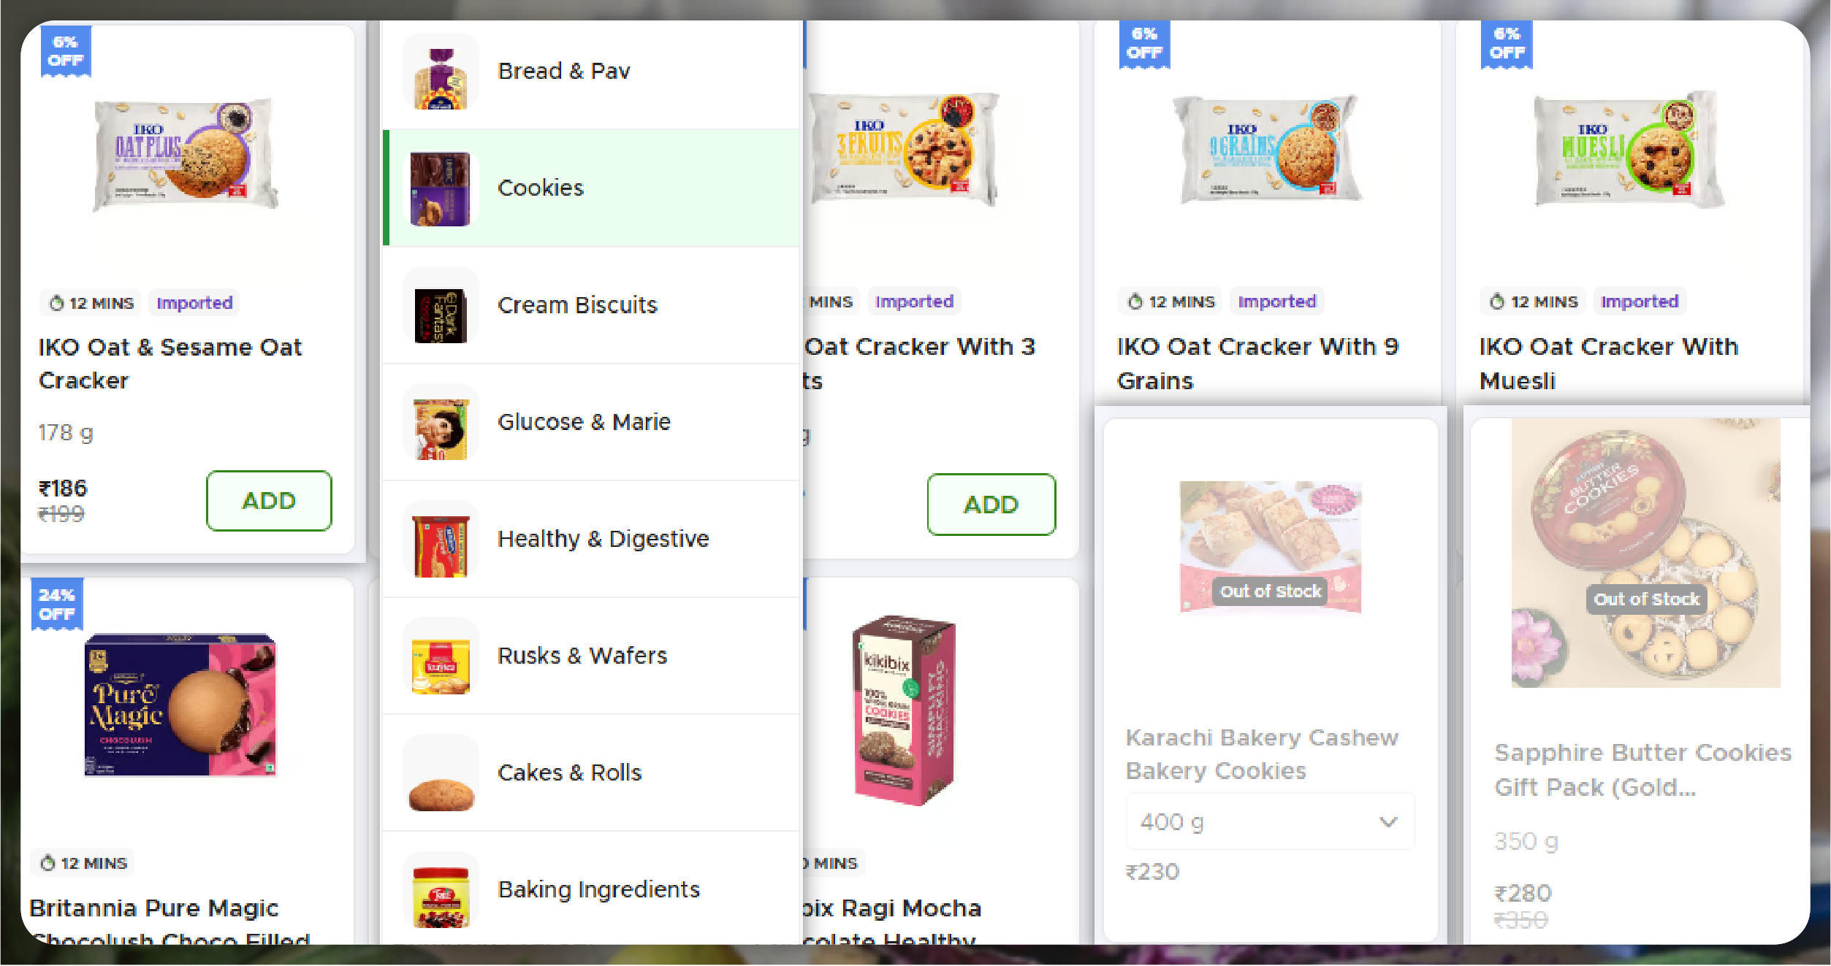Add the IKO 3 Fruits cracker to cart
This screenshot has width=1831, height=966.
pyautogui.click(x=991, y=505)
